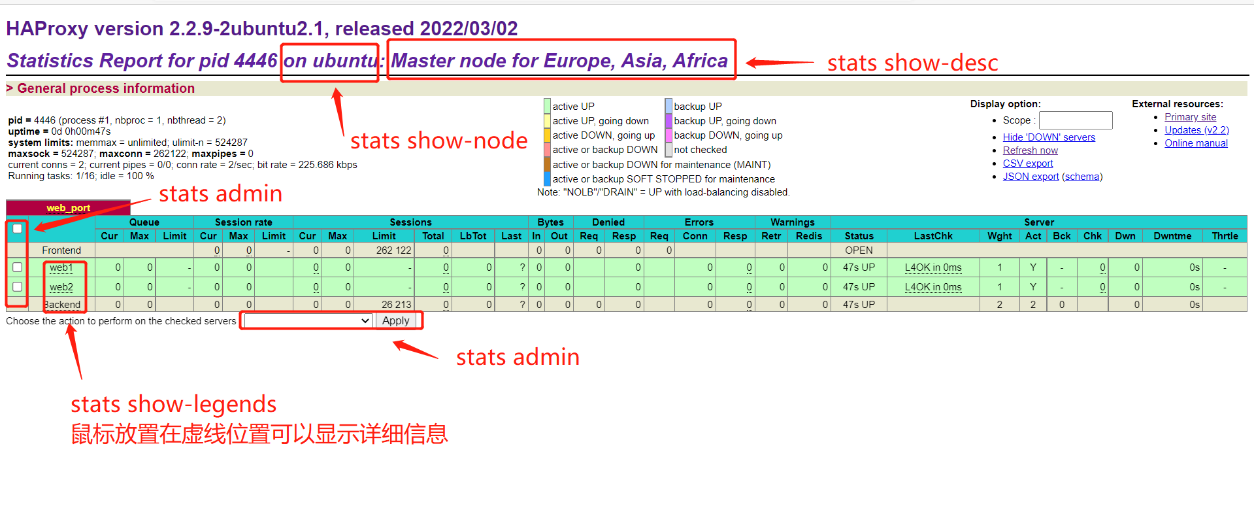1254x512 pixels.
Task: Click the web2 server name
Action: coord(61,287)
